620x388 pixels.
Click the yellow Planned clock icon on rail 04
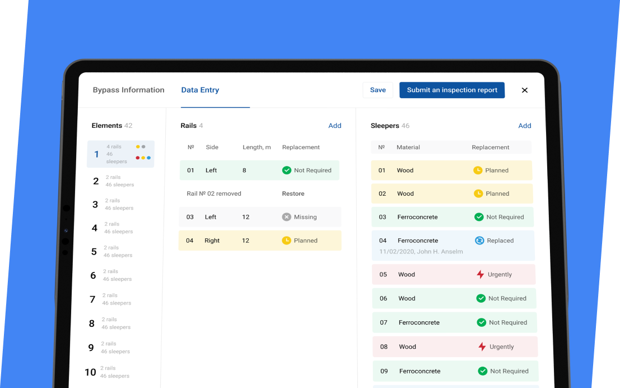point(287,241)
